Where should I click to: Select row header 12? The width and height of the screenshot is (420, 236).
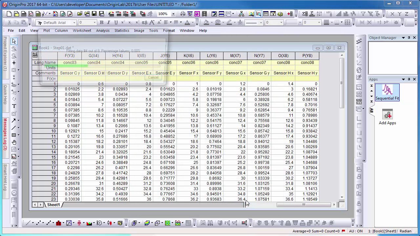(45, 142)
